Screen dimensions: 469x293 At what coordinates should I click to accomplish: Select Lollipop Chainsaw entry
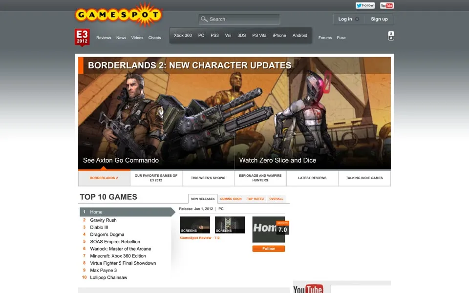coord(108,277)
